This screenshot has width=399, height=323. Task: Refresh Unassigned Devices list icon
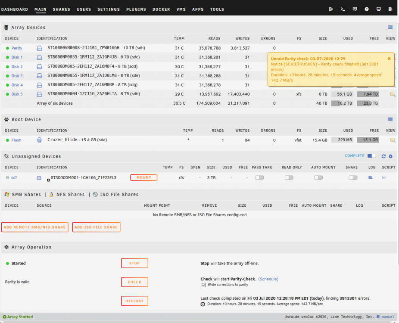(384, 156)
